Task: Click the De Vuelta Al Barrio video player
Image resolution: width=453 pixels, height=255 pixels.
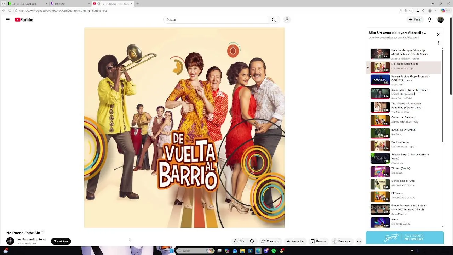Action: (x=184, y=127)
